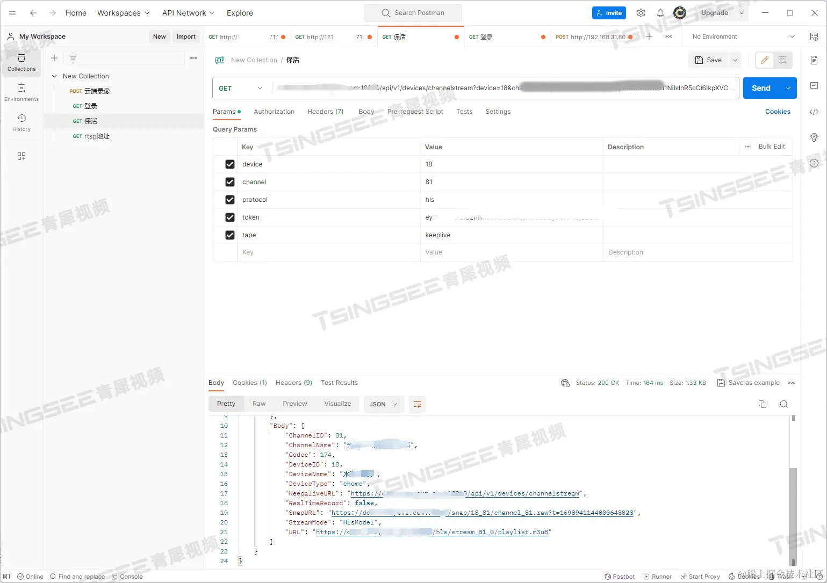Click the Import button
Viewport: 827px width, 583px height.
(x=186, y=37)
